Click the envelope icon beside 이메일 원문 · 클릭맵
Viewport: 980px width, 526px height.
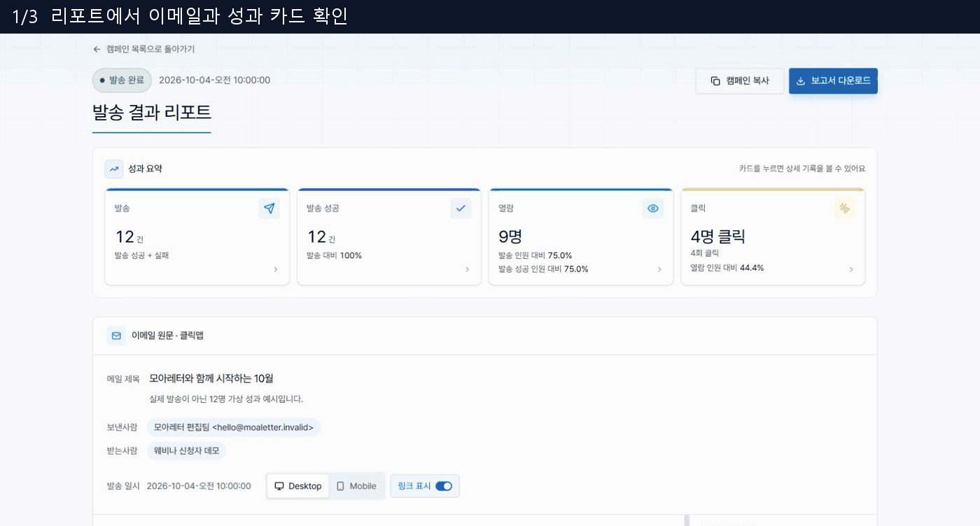pyautogui.click(x=116, y=336)
